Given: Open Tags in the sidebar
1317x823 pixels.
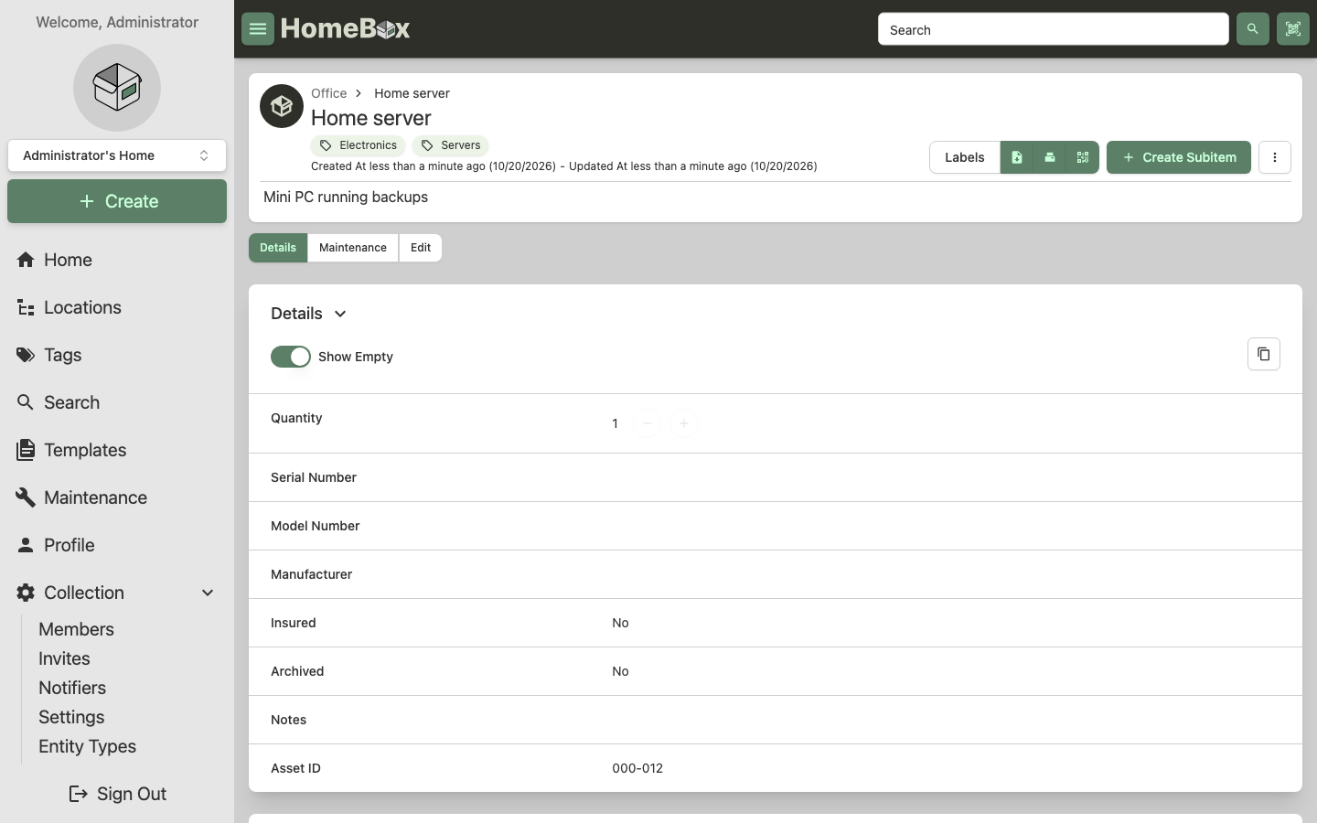Looking at the screenshot, I should [x=117, y=355].
